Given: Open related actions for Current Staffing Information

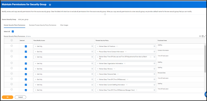Looking at the screenshot, I should point(127,85).
